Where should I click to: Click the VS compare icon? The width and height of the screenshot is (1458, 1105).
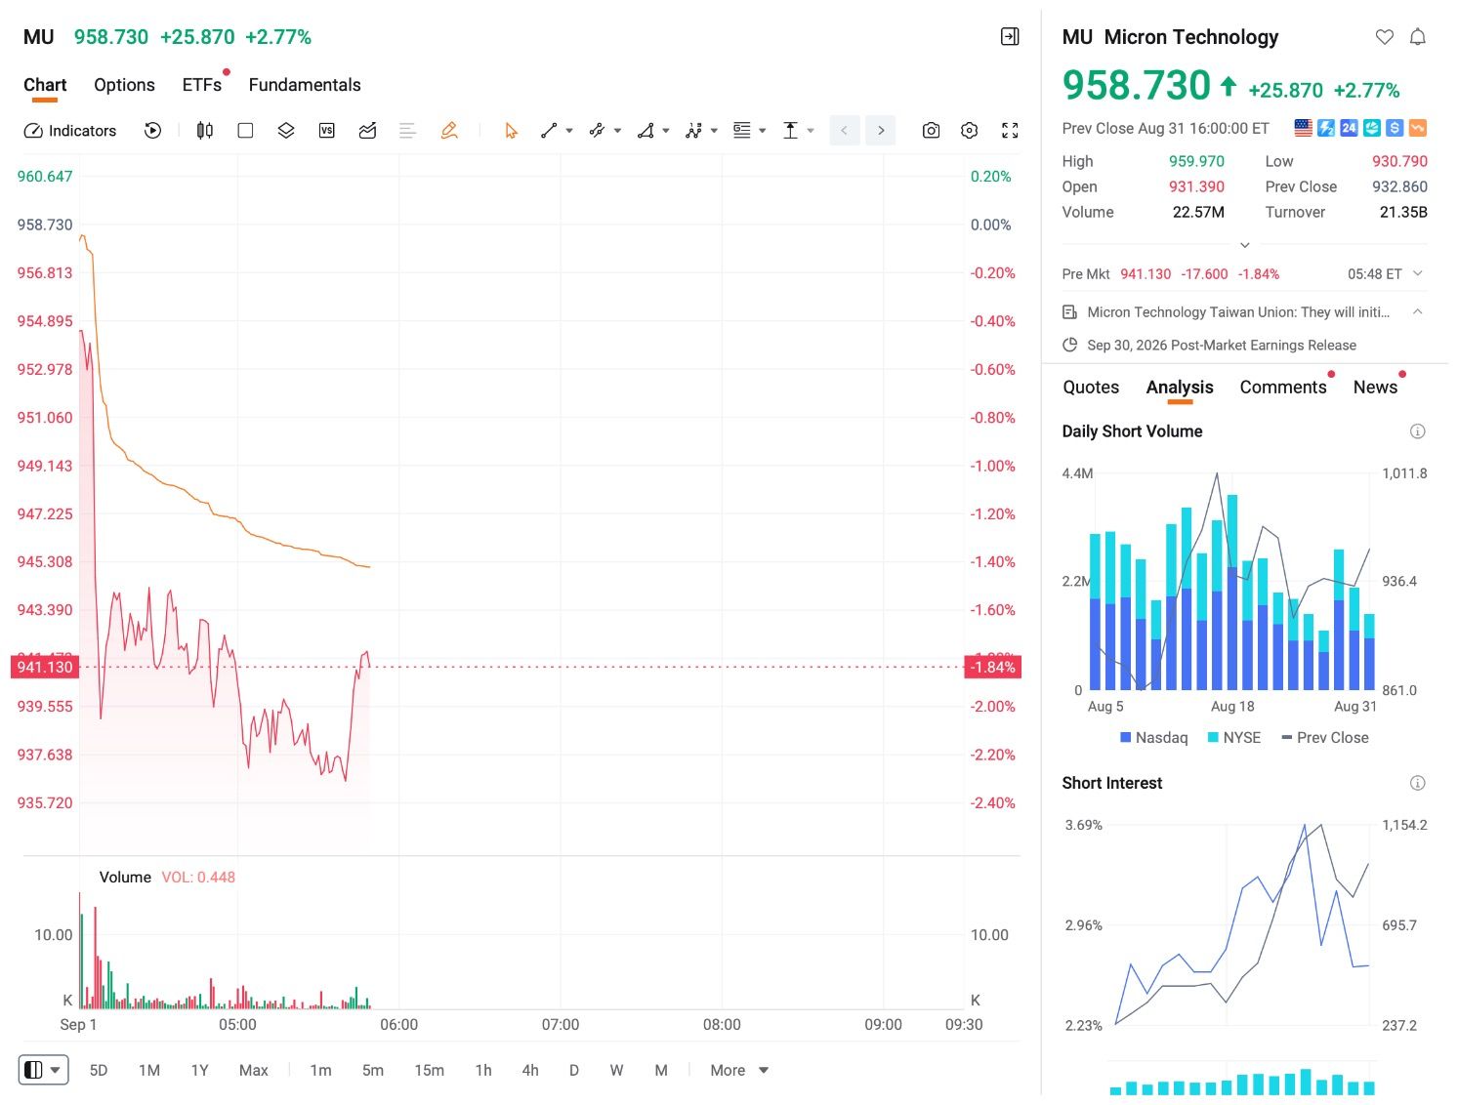[327, 131]
